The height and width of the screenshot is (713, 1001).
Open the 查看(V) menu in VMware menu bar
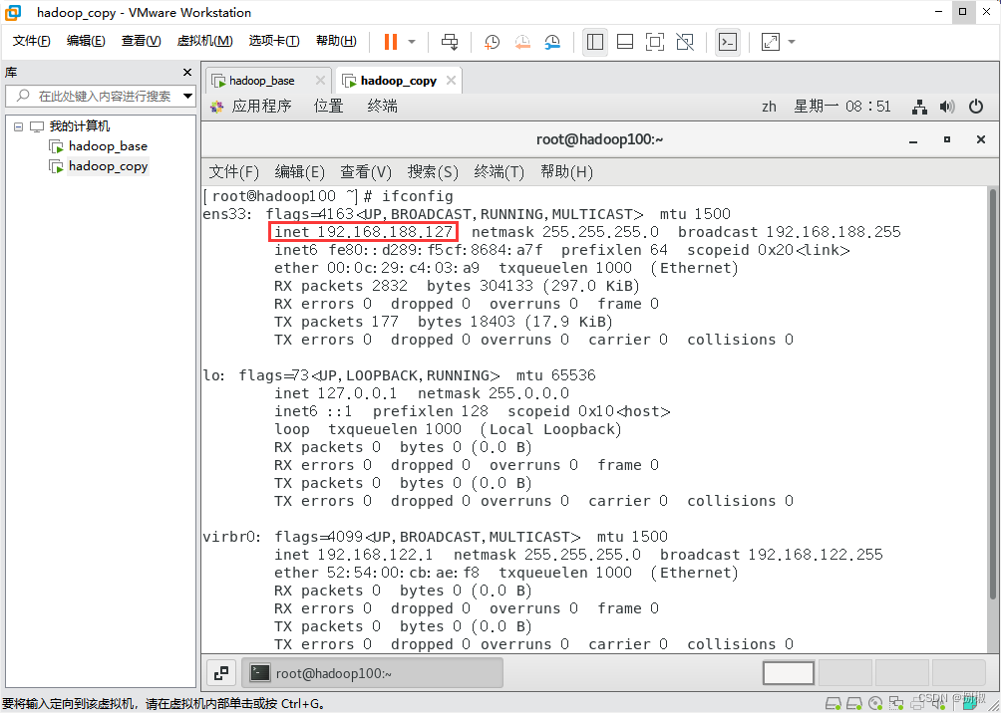pyautogui.click(x=142, y=41)
